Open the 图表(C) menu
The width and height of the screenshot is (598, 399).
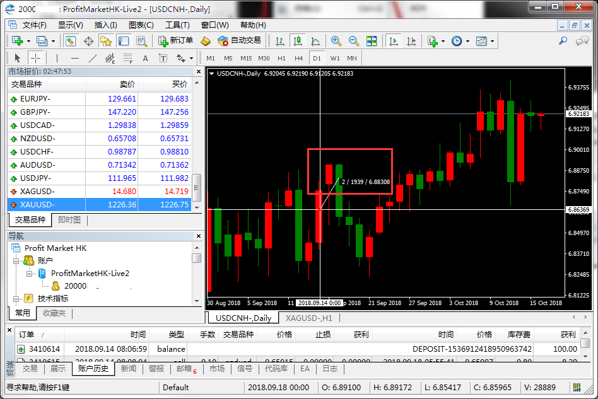pyautogui.click(x=141, y=25)
